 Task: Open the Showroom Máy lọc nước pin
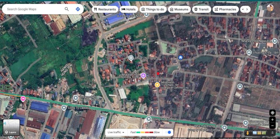click(x=246, y=123)
